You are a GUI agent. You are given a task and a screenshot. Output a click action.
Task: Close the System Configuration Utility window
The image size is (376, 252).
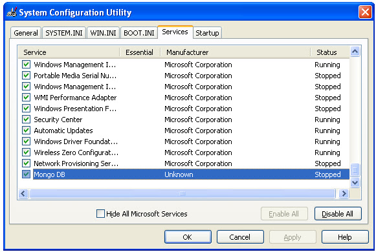365,12
